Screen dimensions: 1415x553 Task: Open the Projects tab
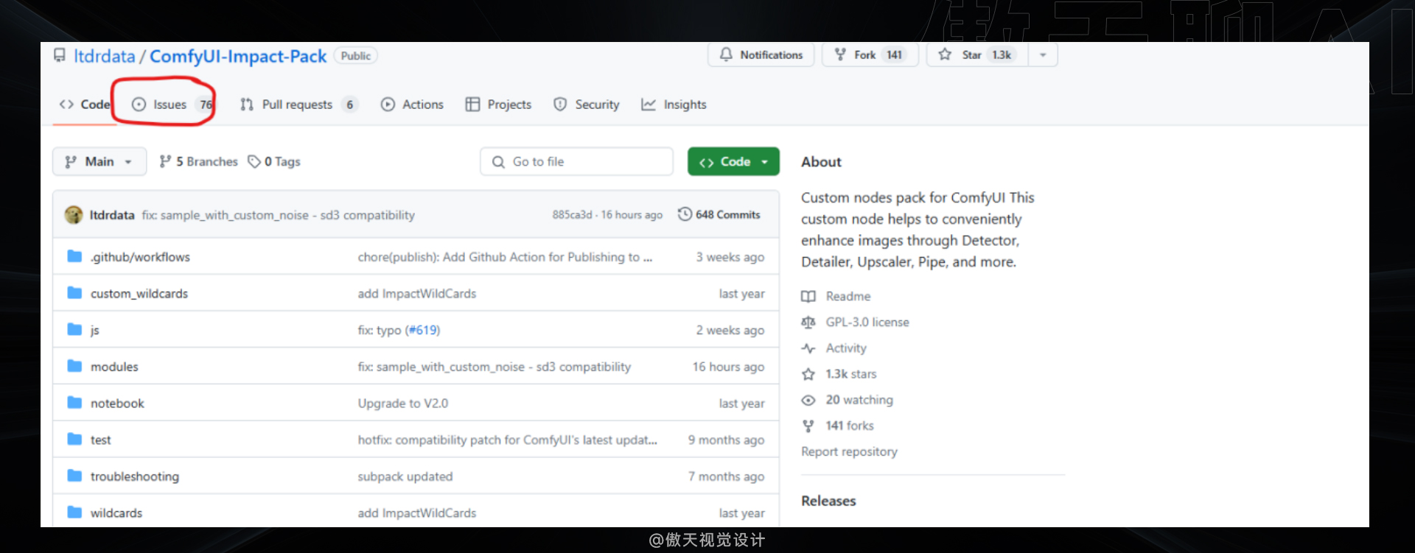498,105
